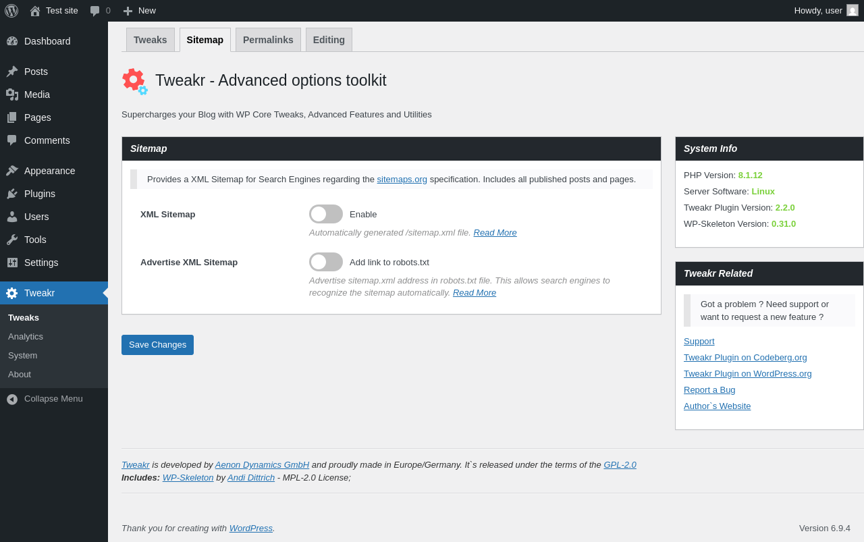Click the user avatar near Howdy
Viewport: 864px width, 542px height.
853,11
